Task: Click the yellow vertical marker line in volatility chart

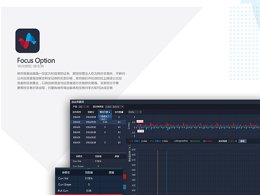Action: [157, 172]
